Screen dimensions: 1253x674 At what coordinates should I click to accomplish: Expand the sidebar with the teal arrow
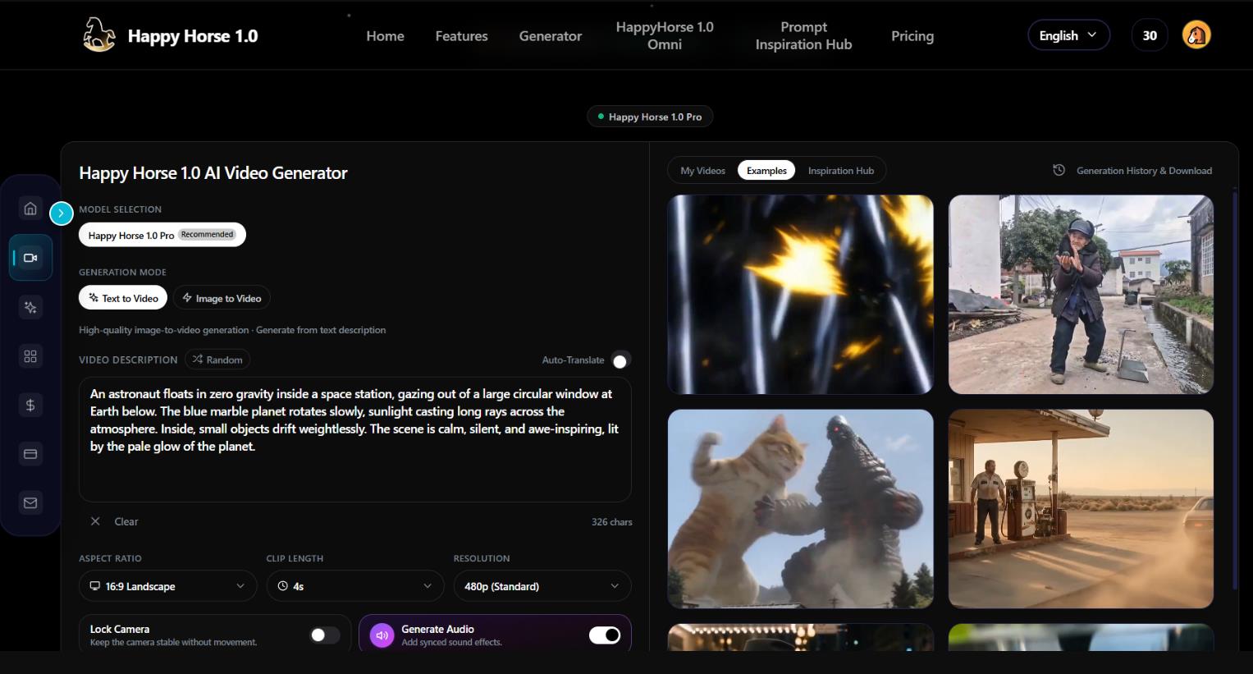(x=61, y=213)
